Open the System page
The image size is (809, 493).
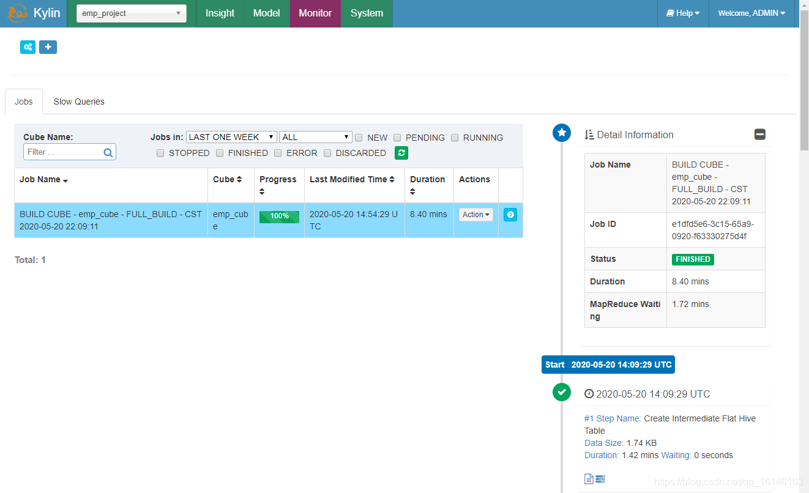point(367,13)
